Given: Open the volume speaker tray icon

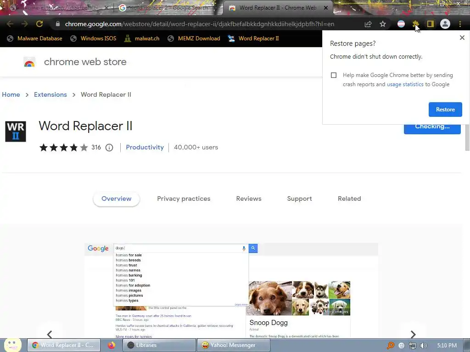Looking at the screenshot, I should coord(424,346).
